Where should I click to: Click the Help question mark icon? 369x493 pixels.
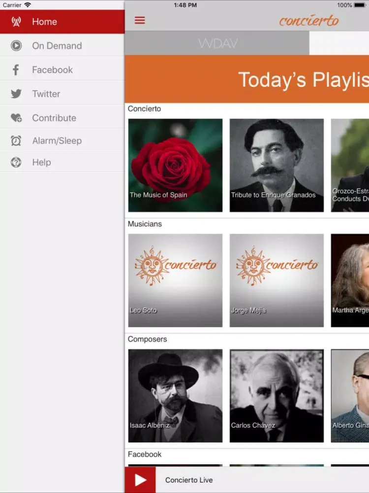[x=16, y=162]
